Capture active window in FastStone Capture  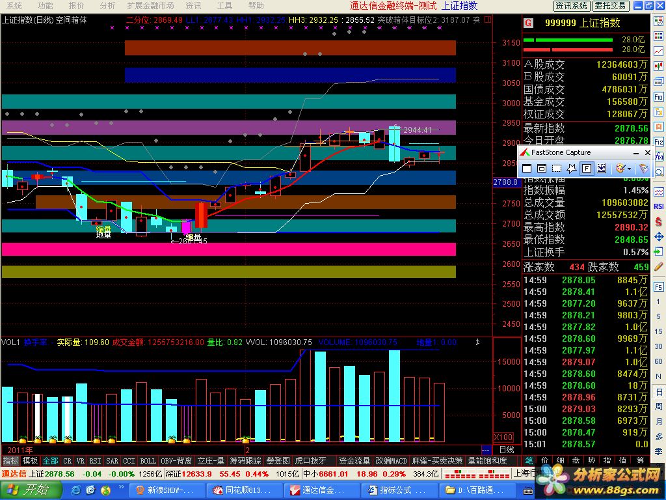pos(527,169)
